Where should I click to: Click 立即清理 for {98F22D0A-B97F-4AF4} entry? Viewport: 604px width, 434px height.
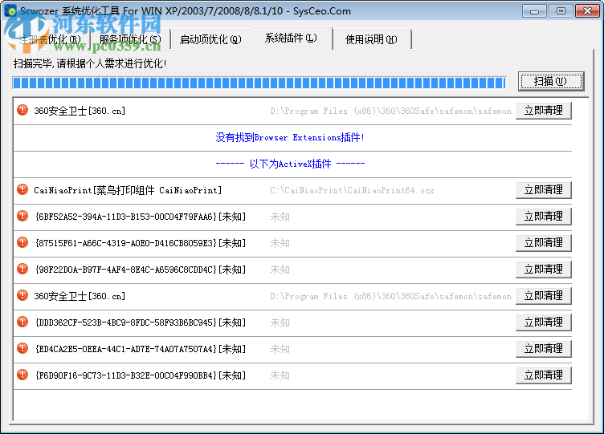pos(543,270)
